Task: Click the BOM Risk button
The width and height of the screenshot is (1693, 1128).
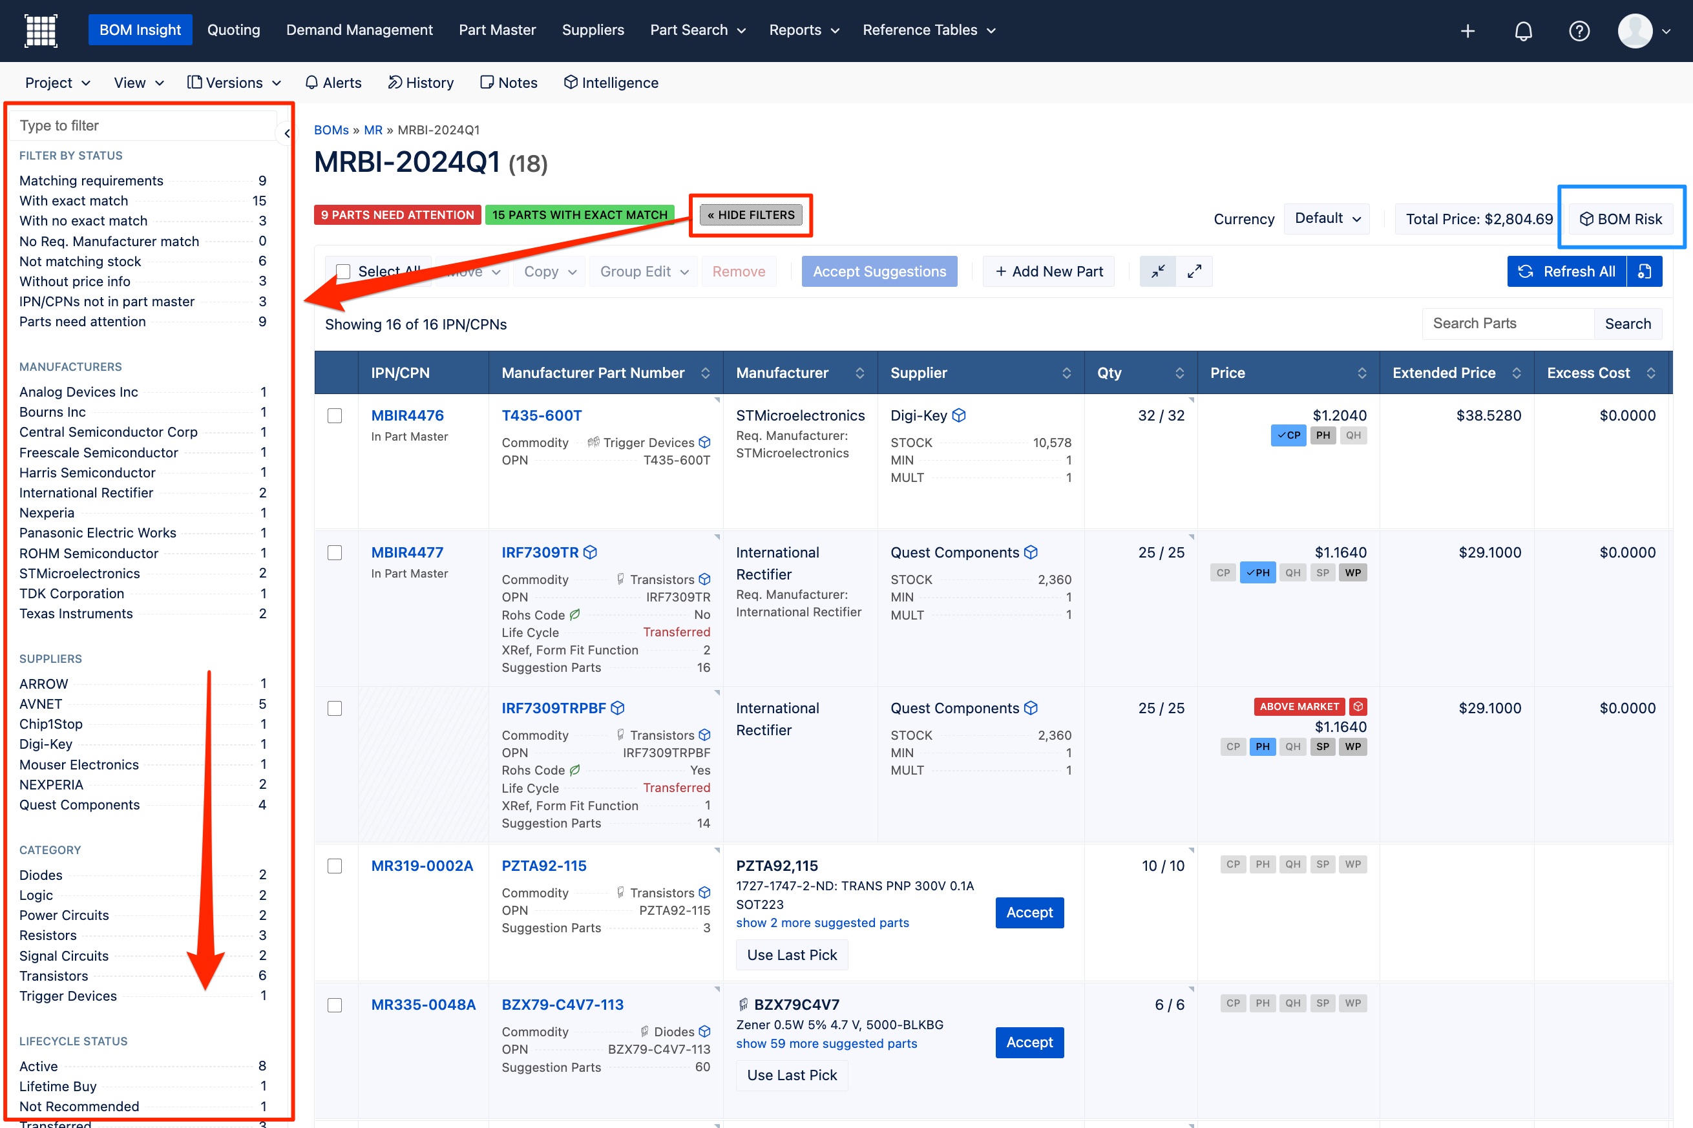Action: tap(1621, 219)
